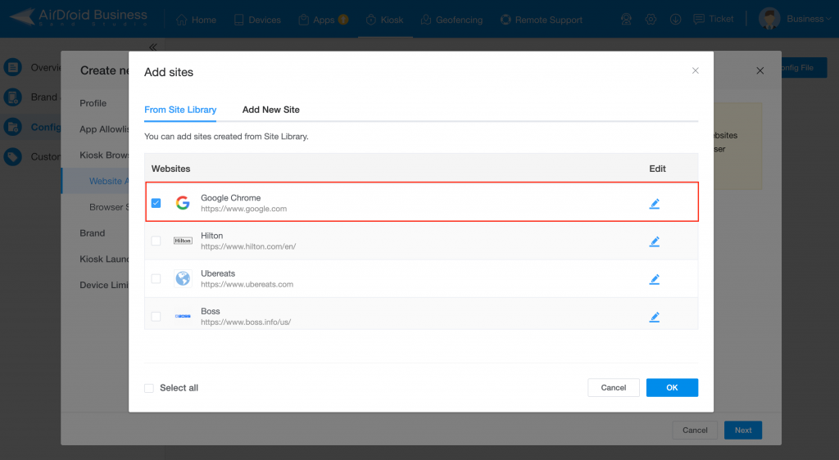Enable the Select all checkbox
Viewport: 839px width, 460px height.
pyautogui.click(x=149, y=388)
